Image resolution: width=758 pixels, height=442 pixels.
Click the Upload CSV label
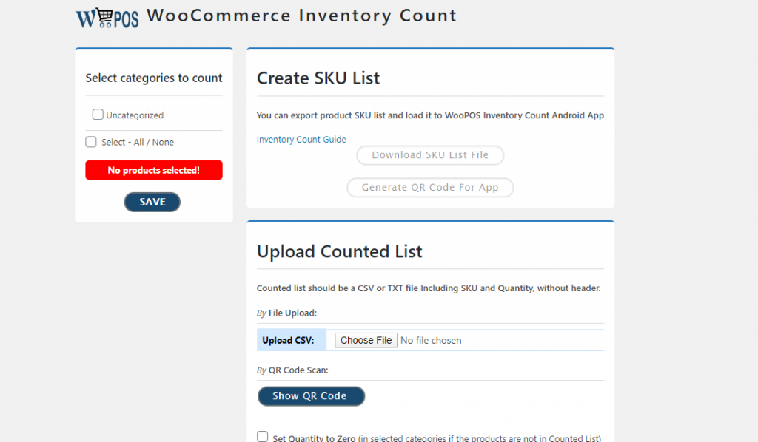coord(288,341)
